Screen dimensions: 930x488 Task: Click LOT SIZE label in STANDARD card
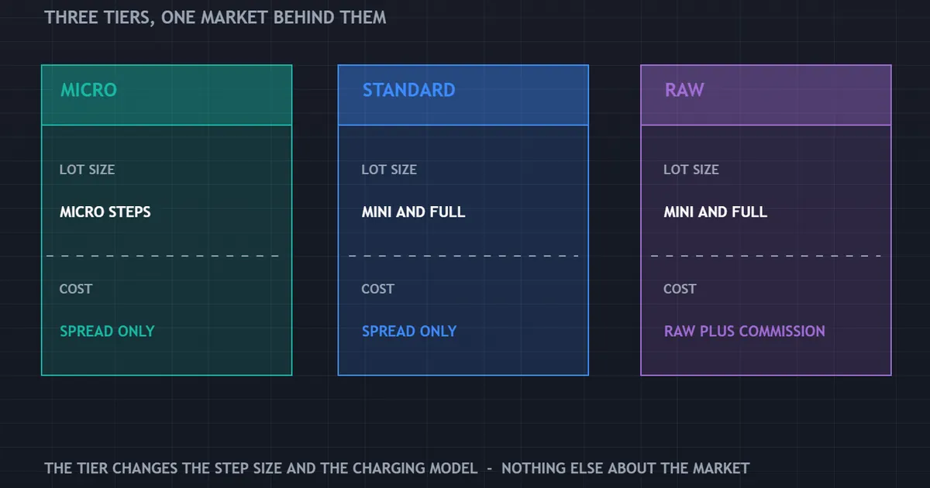389,170
